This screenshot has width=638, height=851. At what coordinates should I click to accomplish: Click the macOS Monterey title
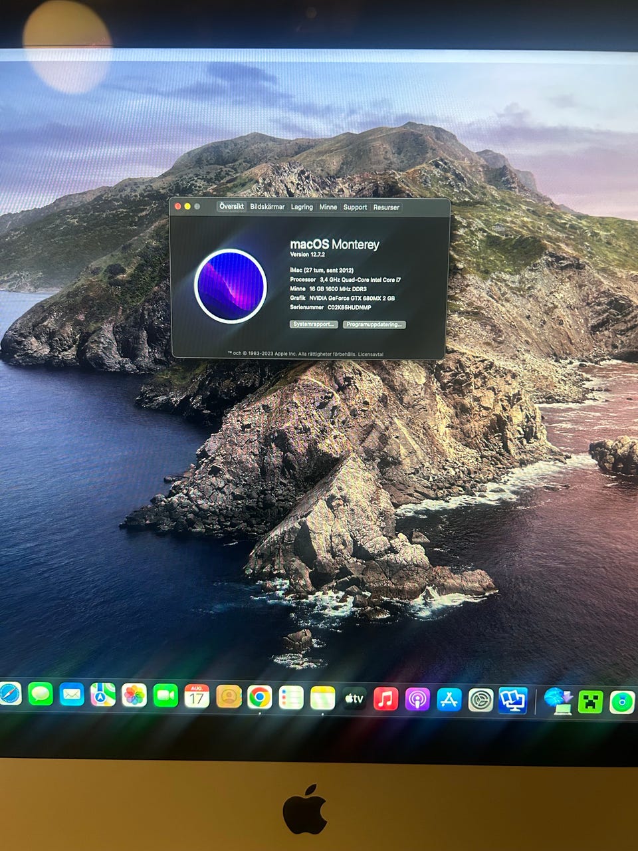click(334, 244)
